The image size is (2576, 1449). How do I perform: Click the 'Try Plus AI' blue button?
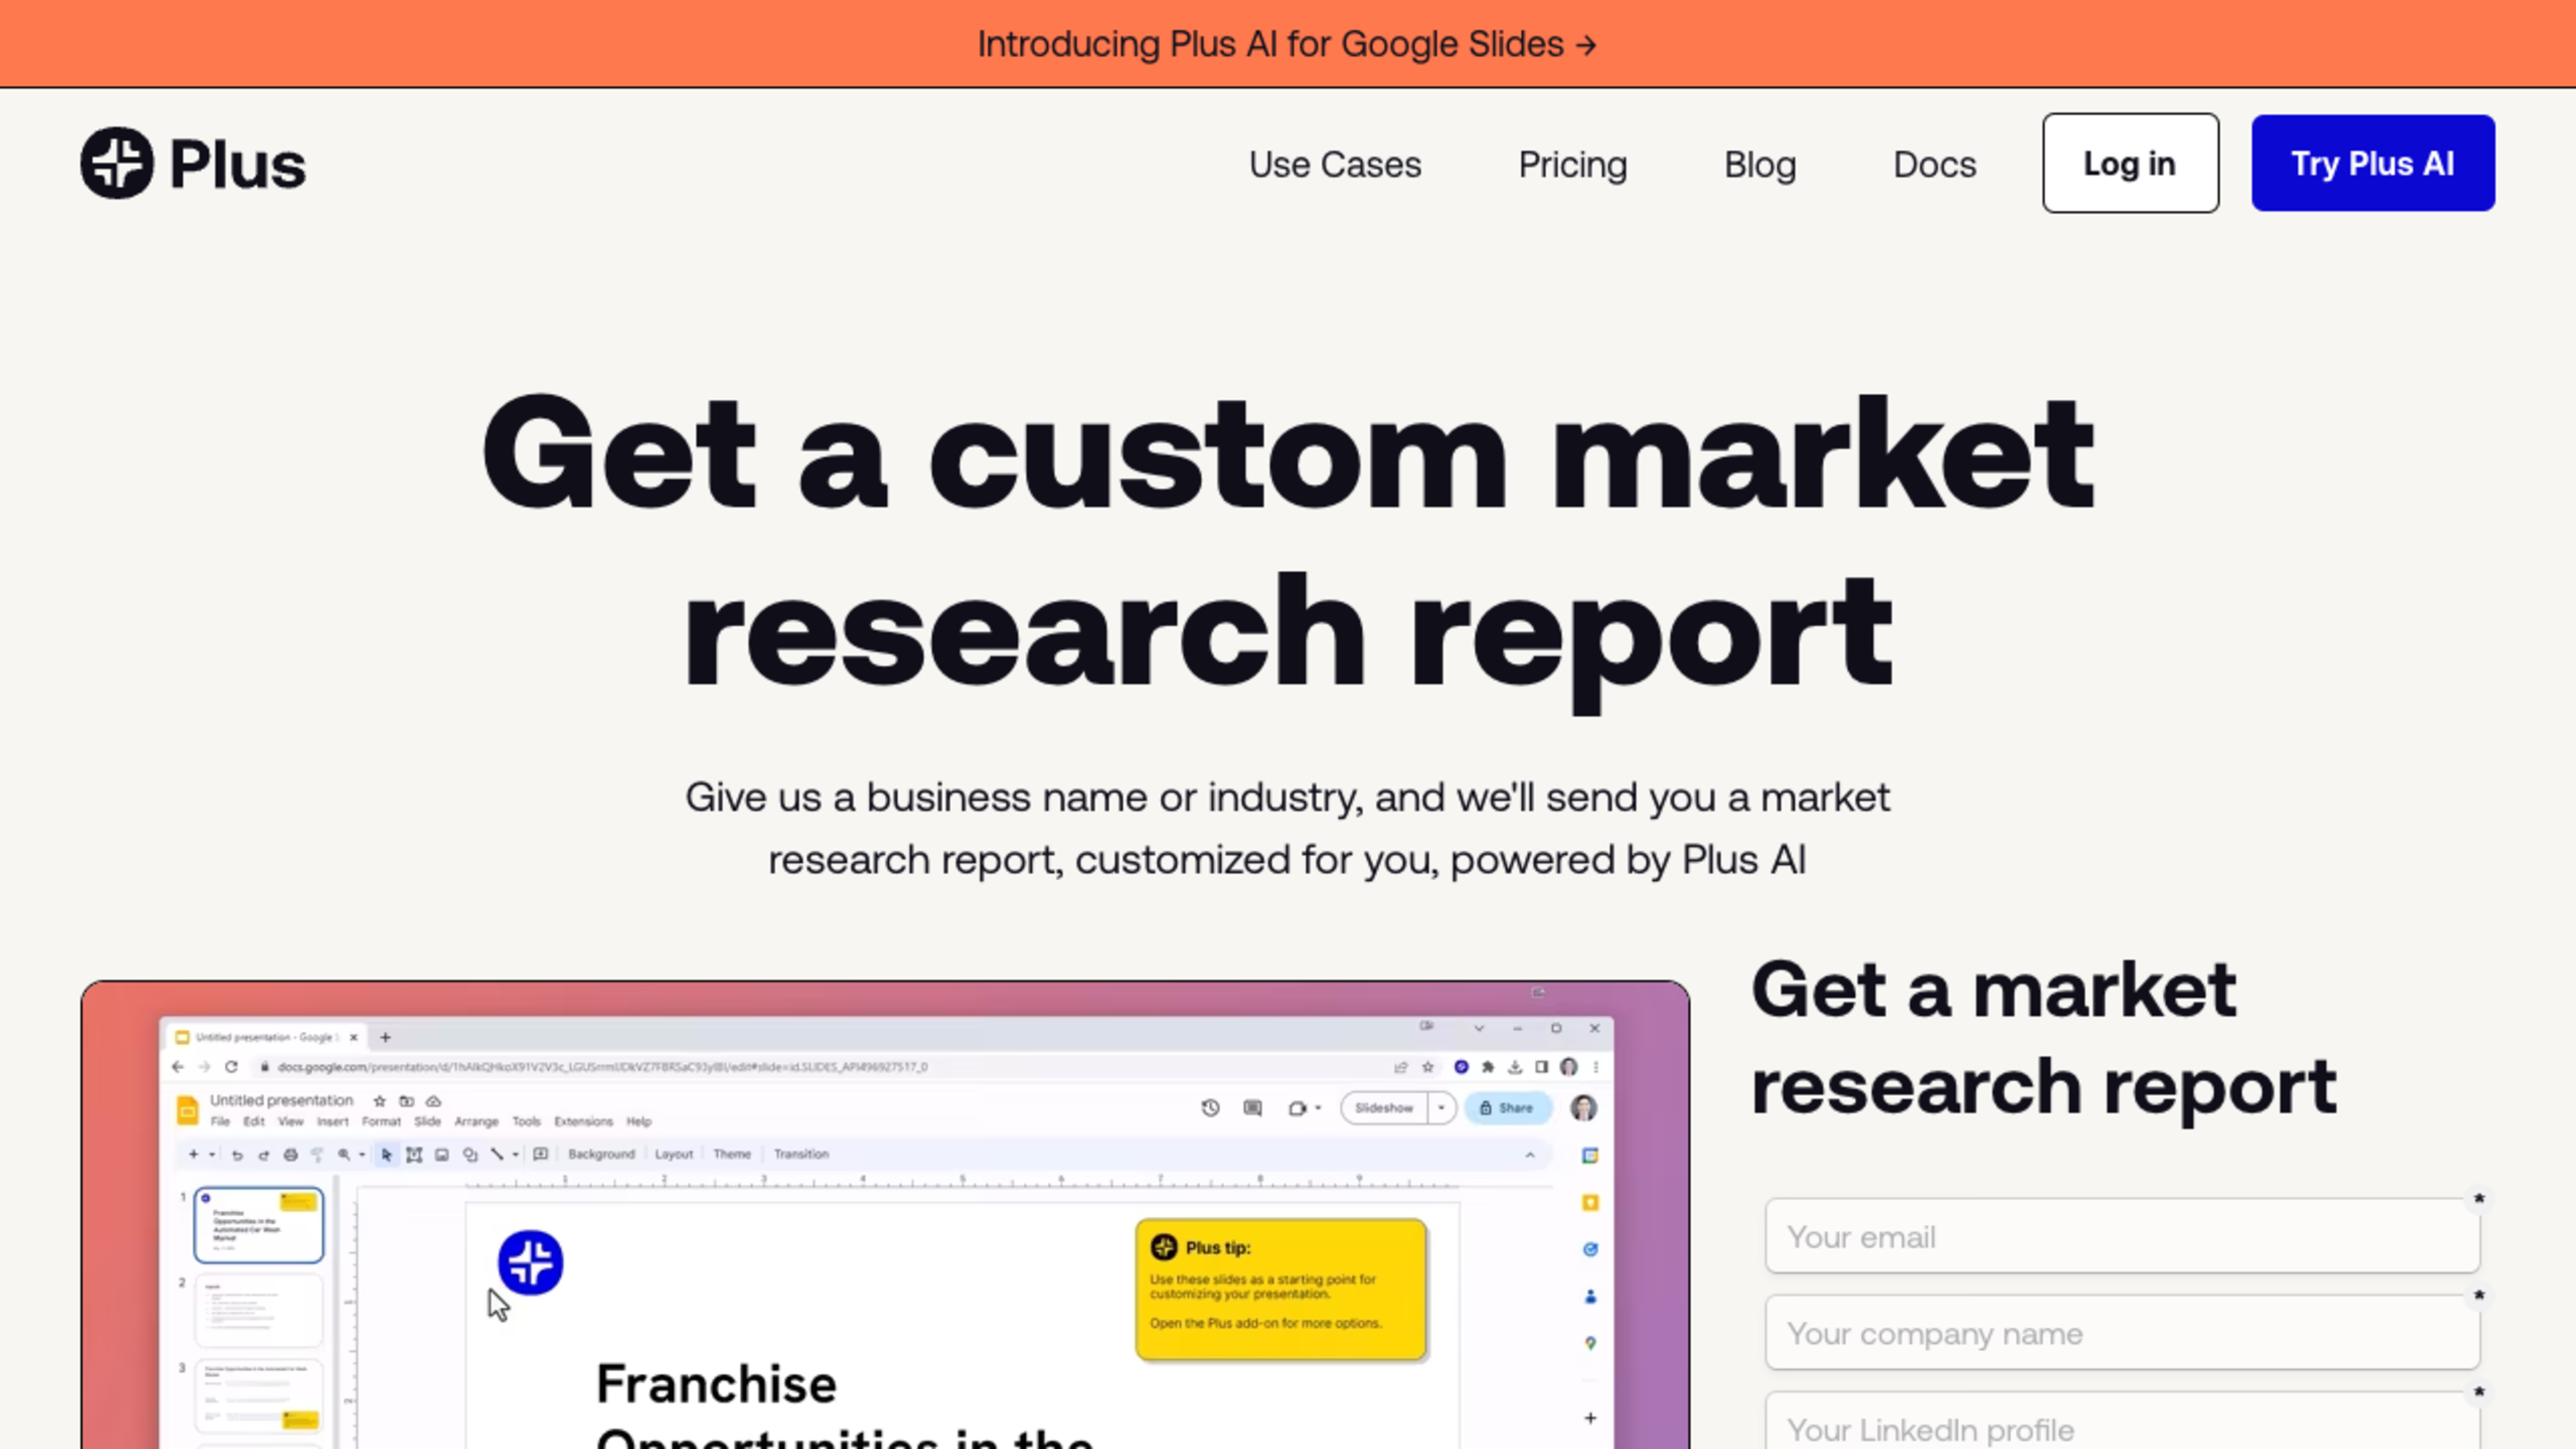tap(2373, 163)
